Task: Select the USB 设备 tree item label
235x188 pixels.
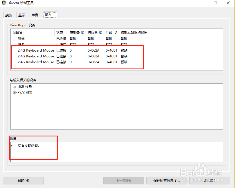Action: (x=25, y=87)
